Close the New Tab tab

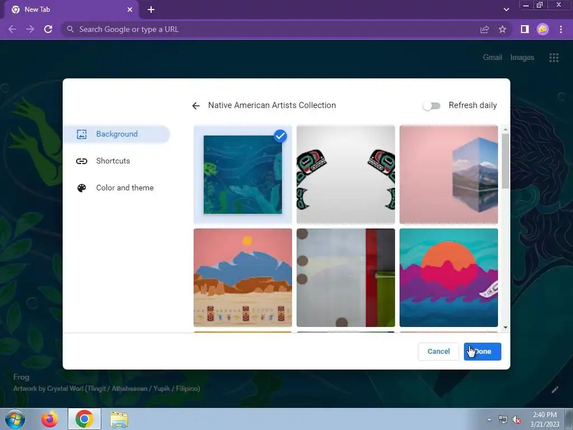130,10
